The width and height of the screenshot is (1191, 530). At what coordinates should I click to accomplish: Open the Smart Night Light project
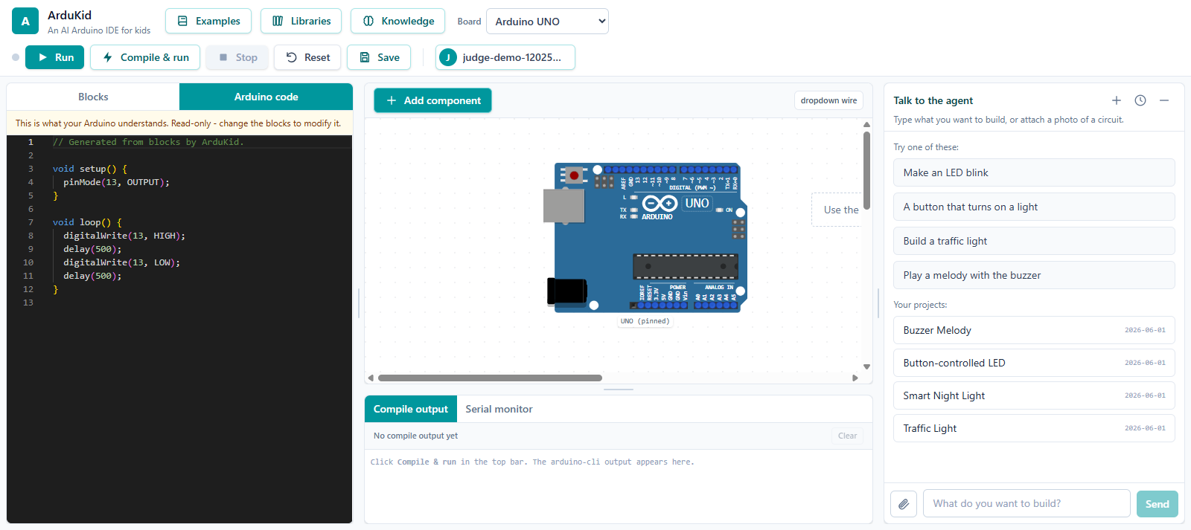[x=1034, y=395]
